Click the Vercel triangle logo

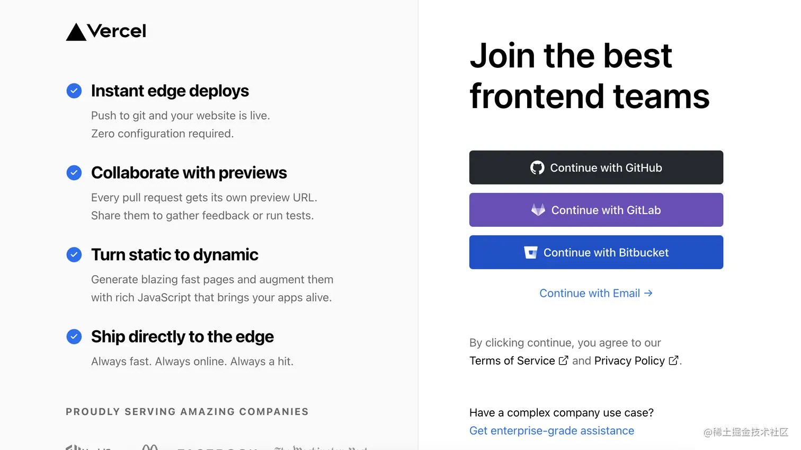76,32
